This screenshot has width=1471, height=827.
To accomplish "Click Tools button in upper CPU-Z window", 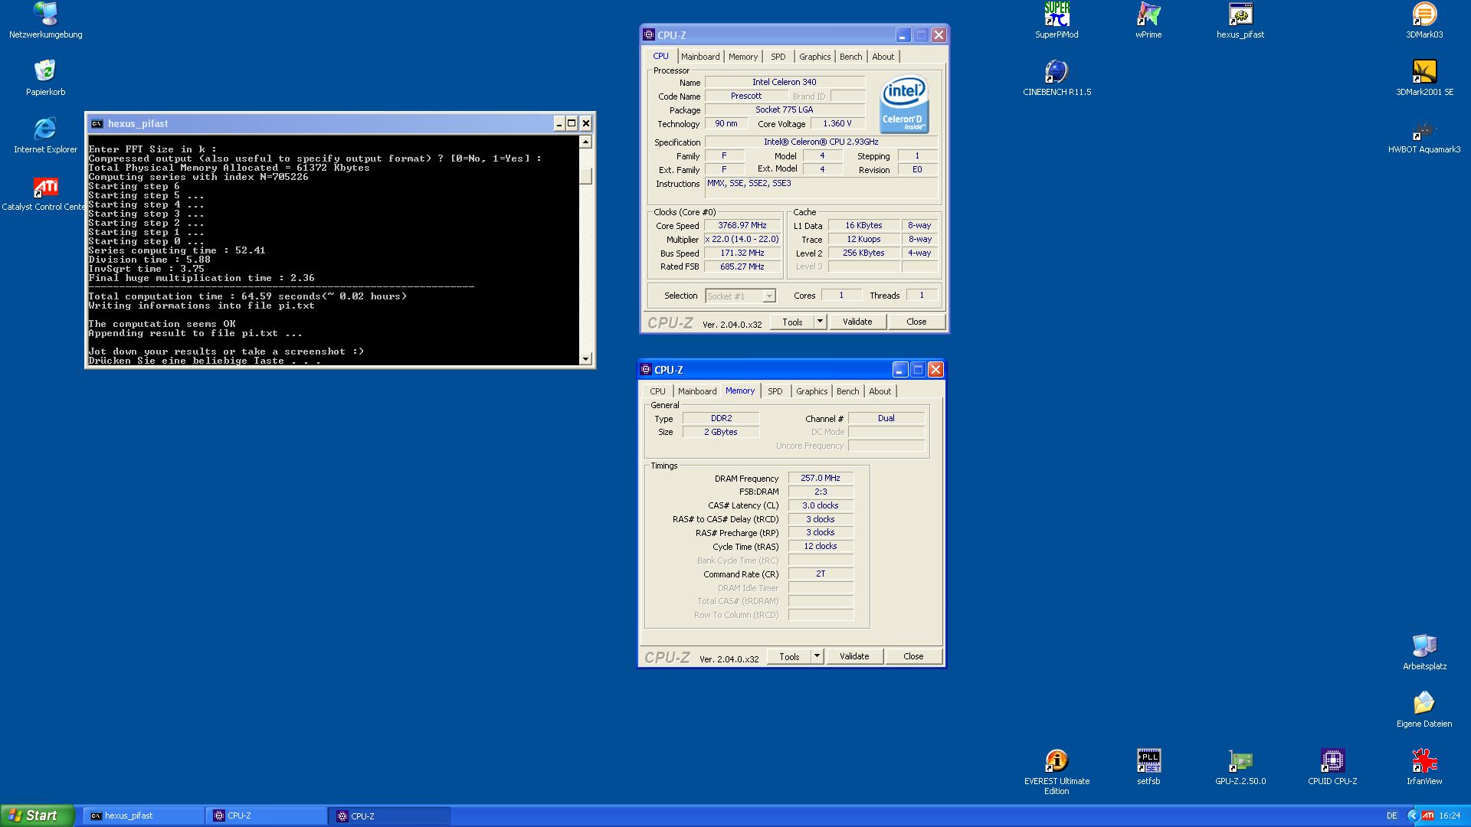I will (x=792, y=322).
